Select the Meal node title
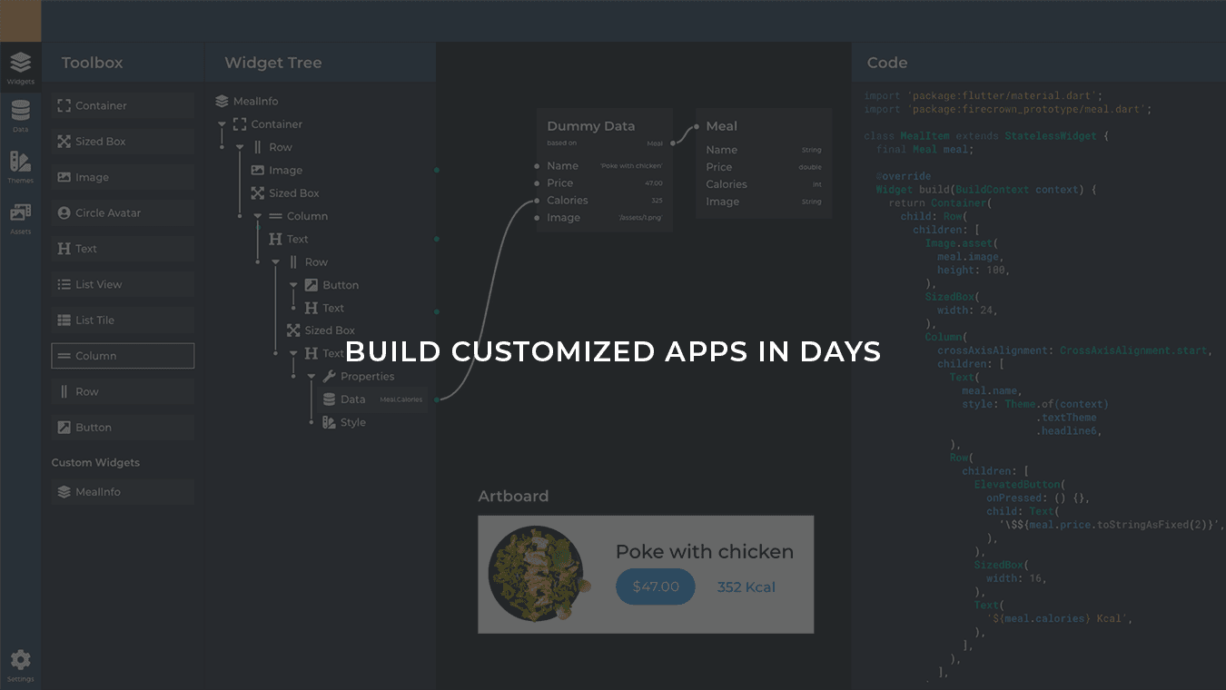Screen dimensions: 1226x690 722,126
